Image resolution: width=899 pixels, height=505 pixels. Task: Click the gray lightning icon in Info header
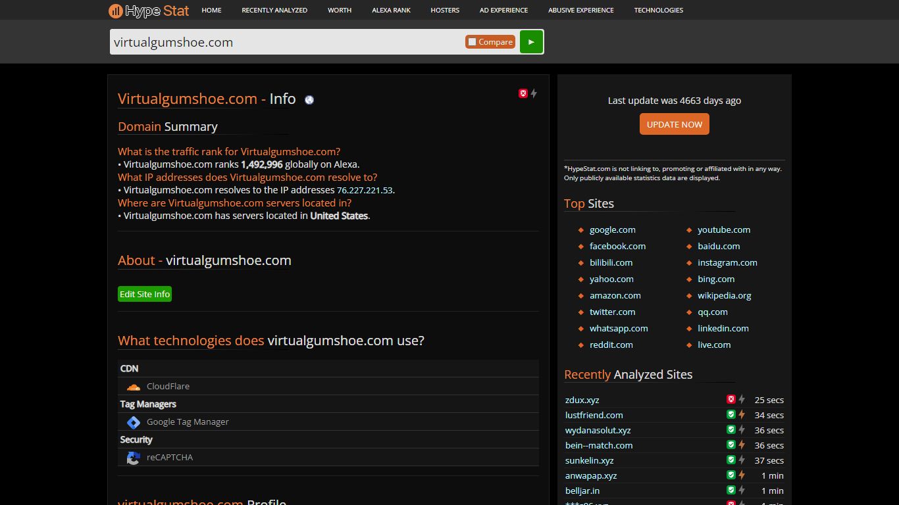pos(534,94)
